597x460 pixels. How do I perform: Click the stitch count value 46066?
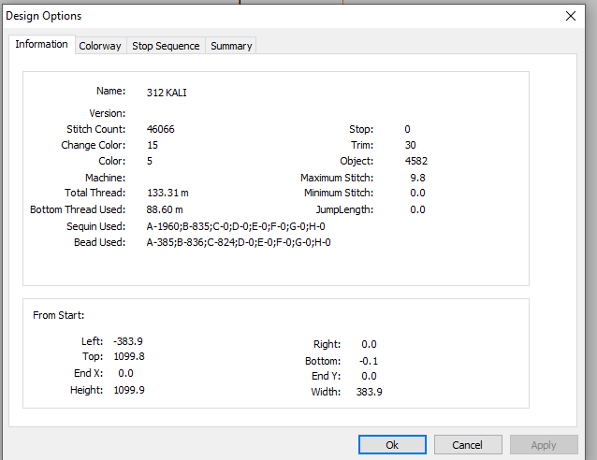click(161, 129)
